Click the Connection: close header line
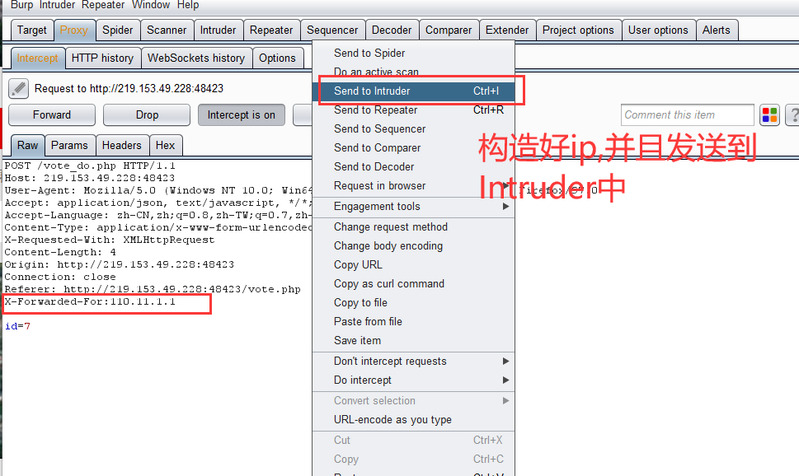 [60, 277]
